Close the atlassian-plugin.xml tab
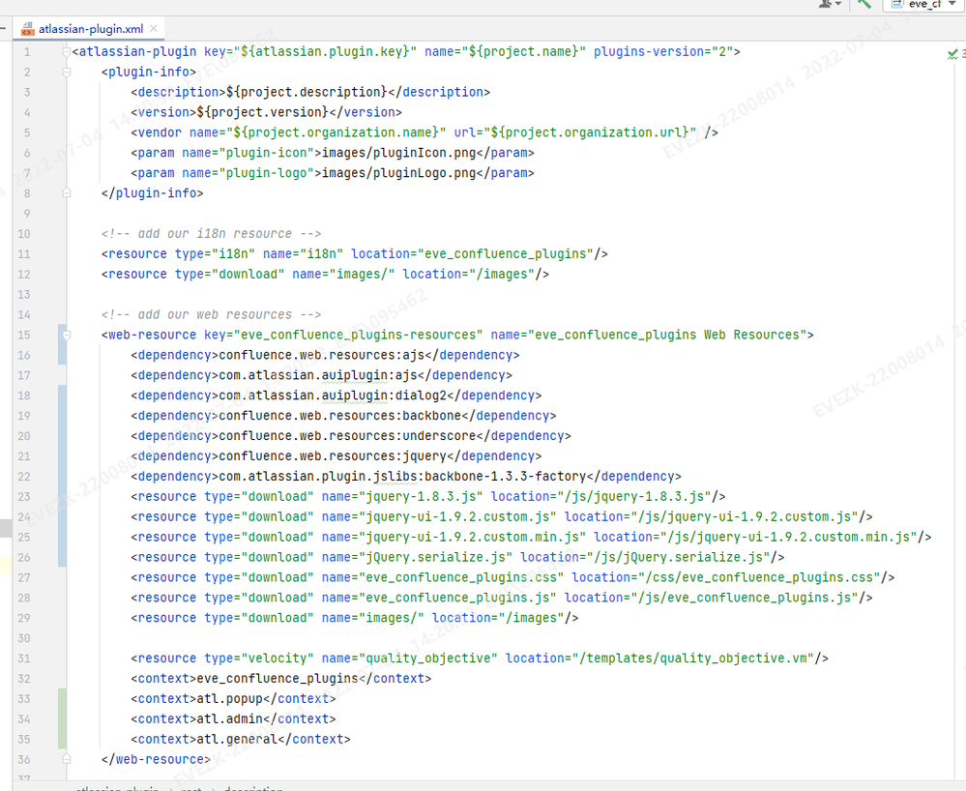Image resolution: width=966 pixels, height=791 pixels. [154, 28]
